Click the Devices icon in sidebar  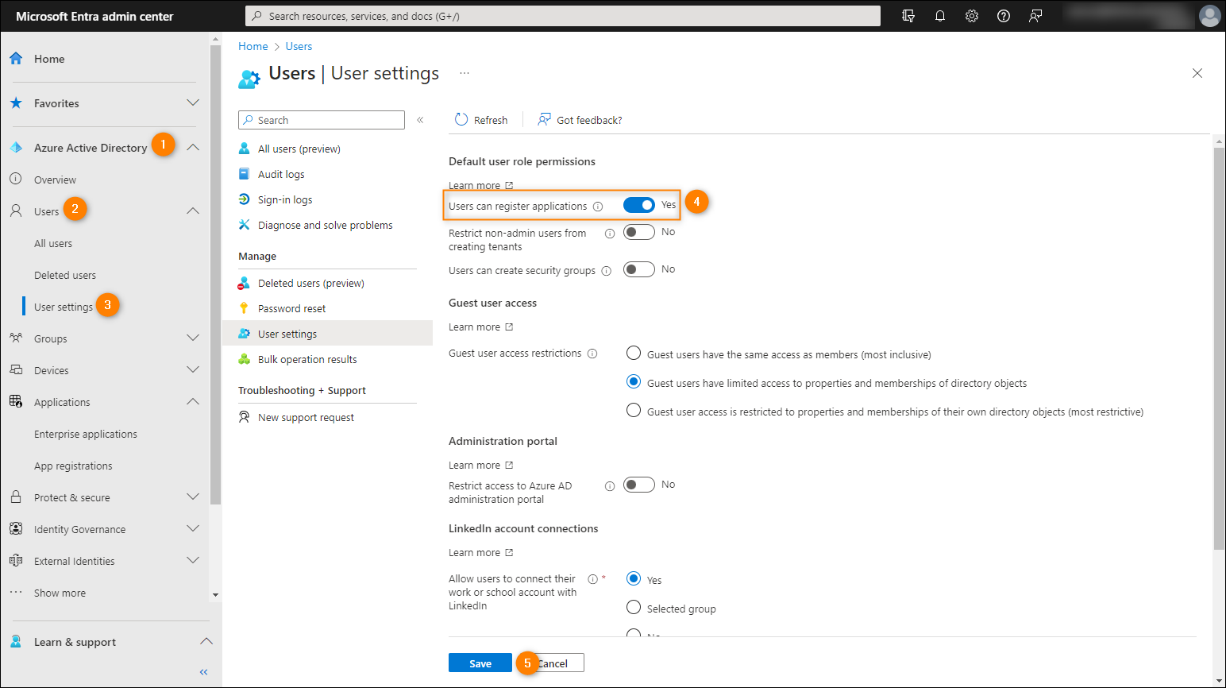click(16, 370)
